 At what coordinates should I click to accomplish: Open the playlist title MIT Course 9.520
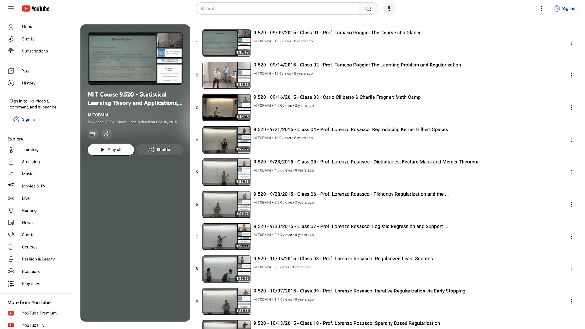135,99
